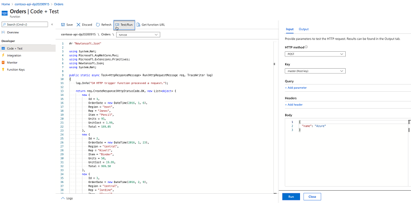The height and width of the screenshot is (203, 411).
Task: Click the + Add header link
Action: coord(293,105)
